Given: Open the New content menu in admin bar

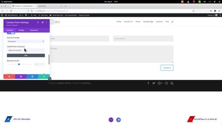Looking at the screenshot, I should pyautogui.click(x=34, y=15).
